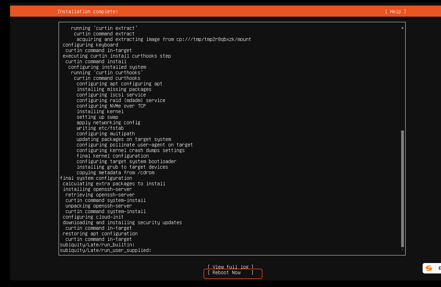The image size is (441, 287).
Task: Click the scrollbar down arrow in the log
Action: click(x=403, y=250)
